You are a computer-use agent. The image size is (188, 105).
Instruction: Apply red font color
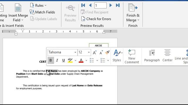[81, 60]
